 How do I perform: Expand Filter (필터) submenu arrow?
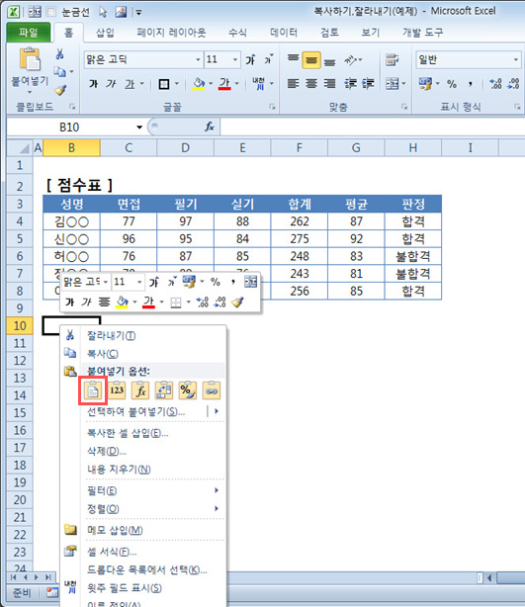click(x=217, y=490)
